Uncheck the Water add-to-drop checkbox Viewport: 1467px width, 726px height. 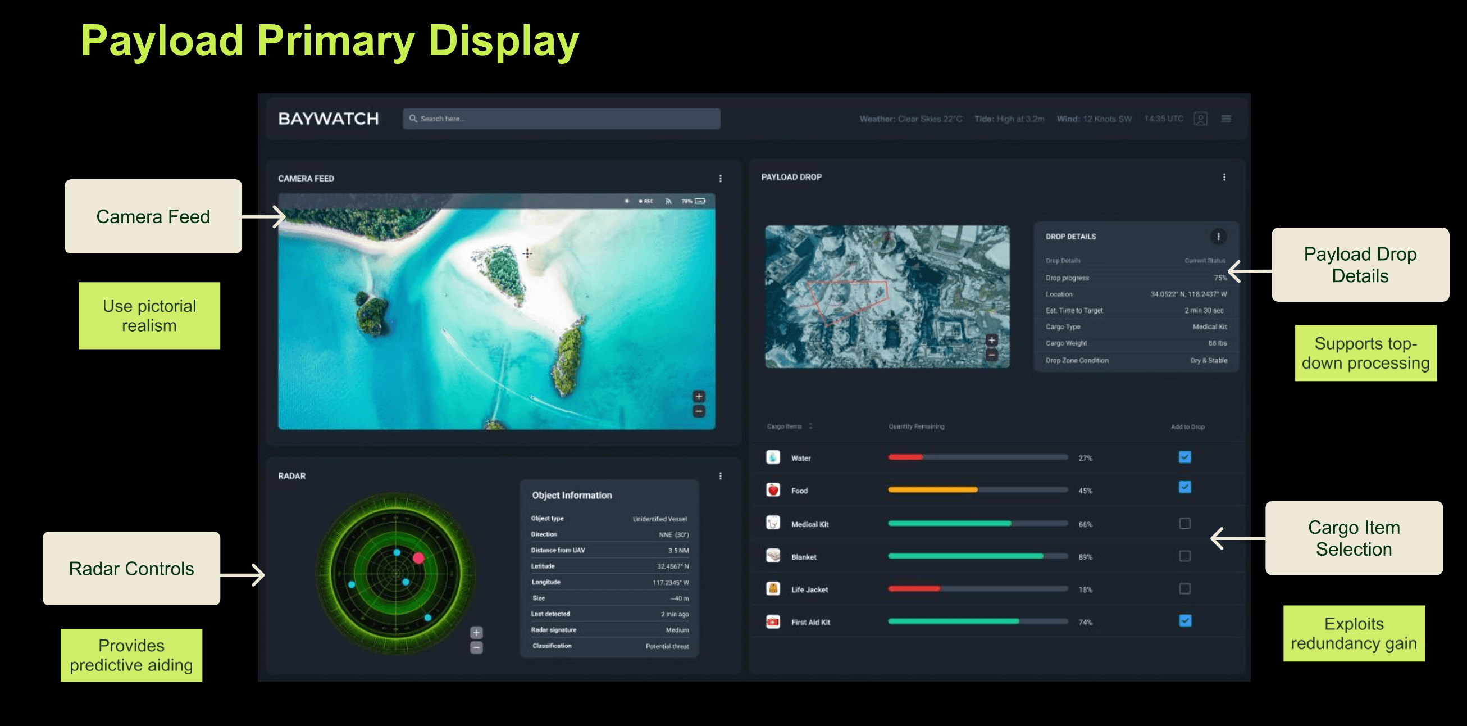[1184, 457]
